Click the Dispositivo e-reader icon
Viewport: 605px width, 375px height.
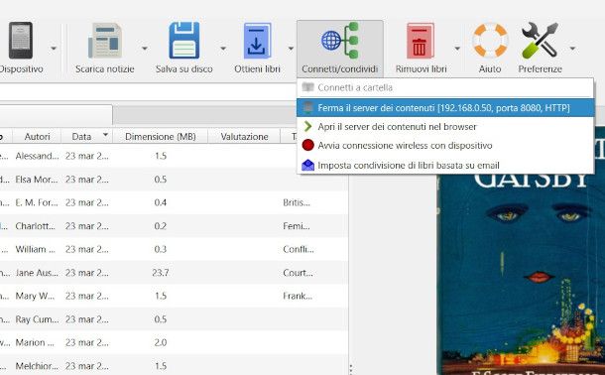tap(21, 41)
